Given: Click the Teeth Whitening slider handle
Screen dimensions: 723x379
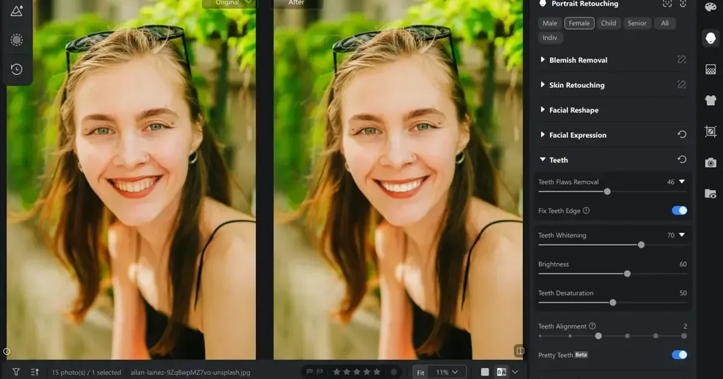Looking at the screenshot, I should tap(641, 245).
